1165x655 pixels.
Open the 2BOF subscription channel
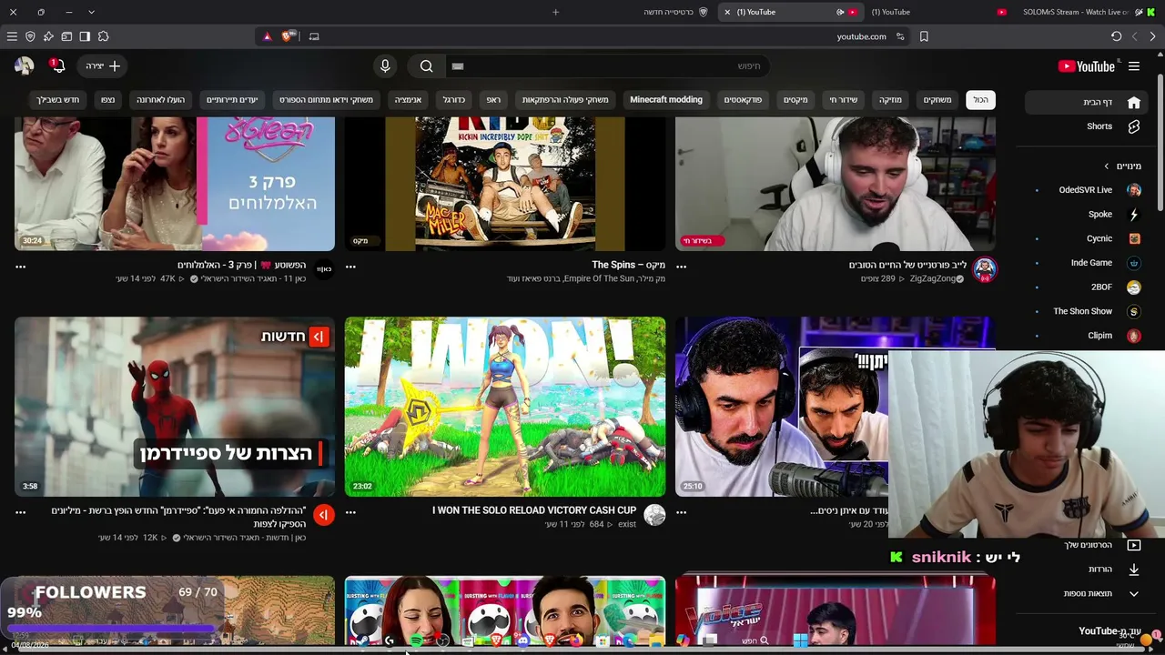point(1089,287)
